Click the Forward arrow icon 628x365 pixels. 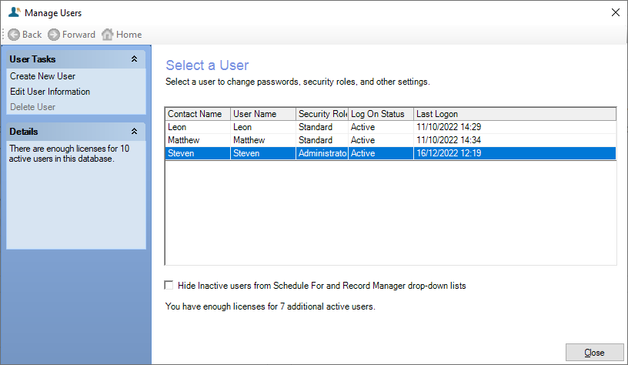click(54, 35)
